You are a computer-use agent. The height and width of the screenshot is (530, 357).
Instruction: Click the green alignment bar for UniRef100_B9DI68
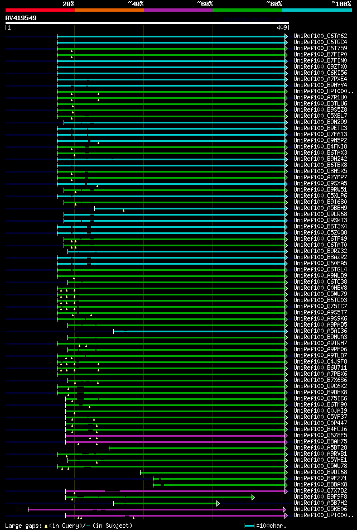click(x=213, y=472)
